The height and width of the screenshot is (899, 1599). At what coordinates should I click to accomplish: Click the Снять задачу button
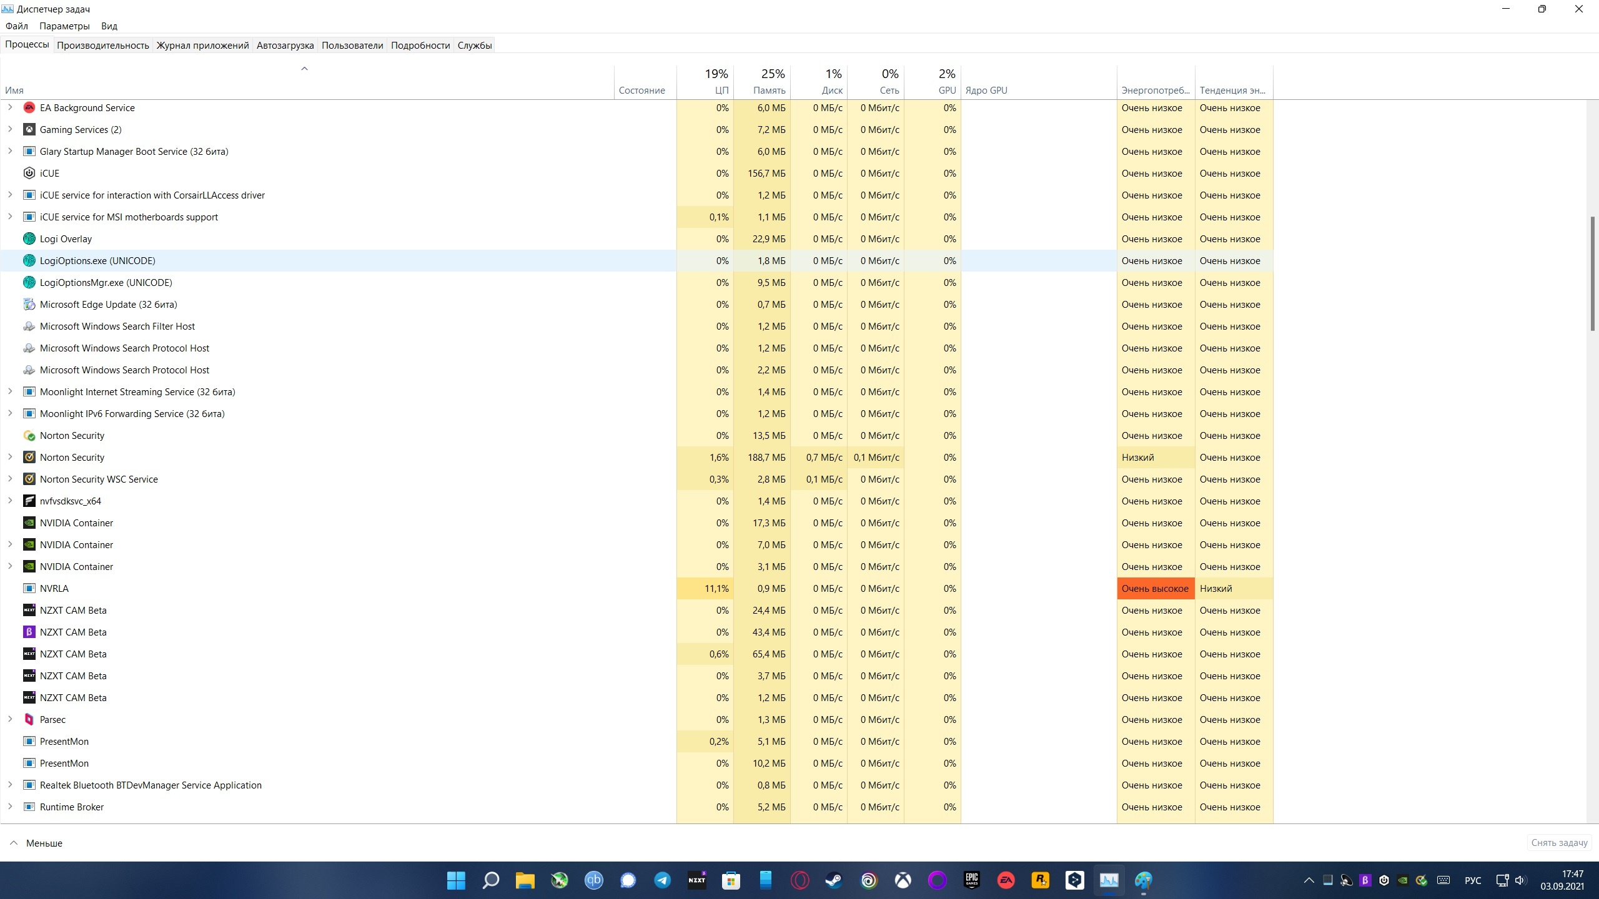[x=1559, y=843]
